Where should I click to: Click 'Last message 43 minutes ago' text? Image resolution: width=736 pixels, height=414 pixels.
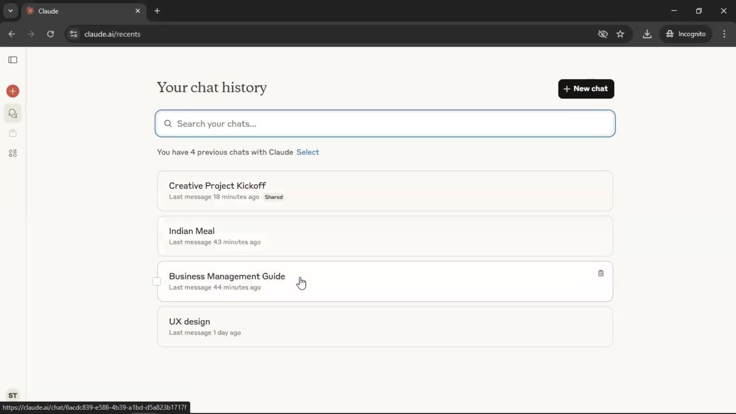pos(215,242)
